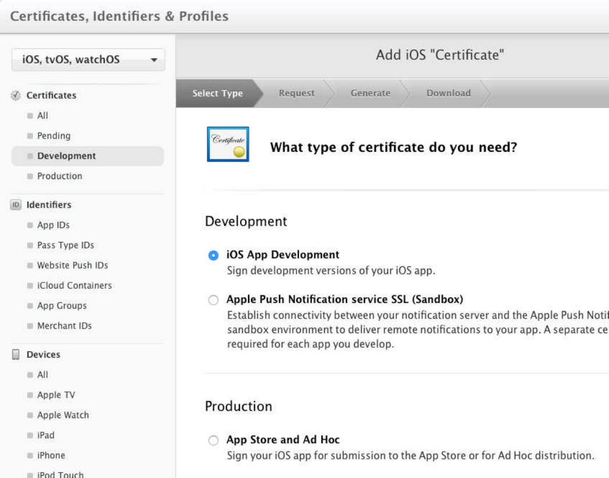
Task: Open All under Devices
Action: (43, 374)
